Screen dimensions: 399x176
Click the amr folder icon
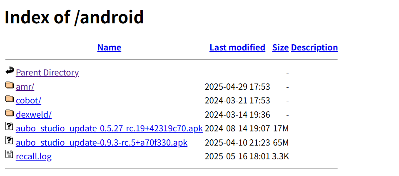point(10,85)
